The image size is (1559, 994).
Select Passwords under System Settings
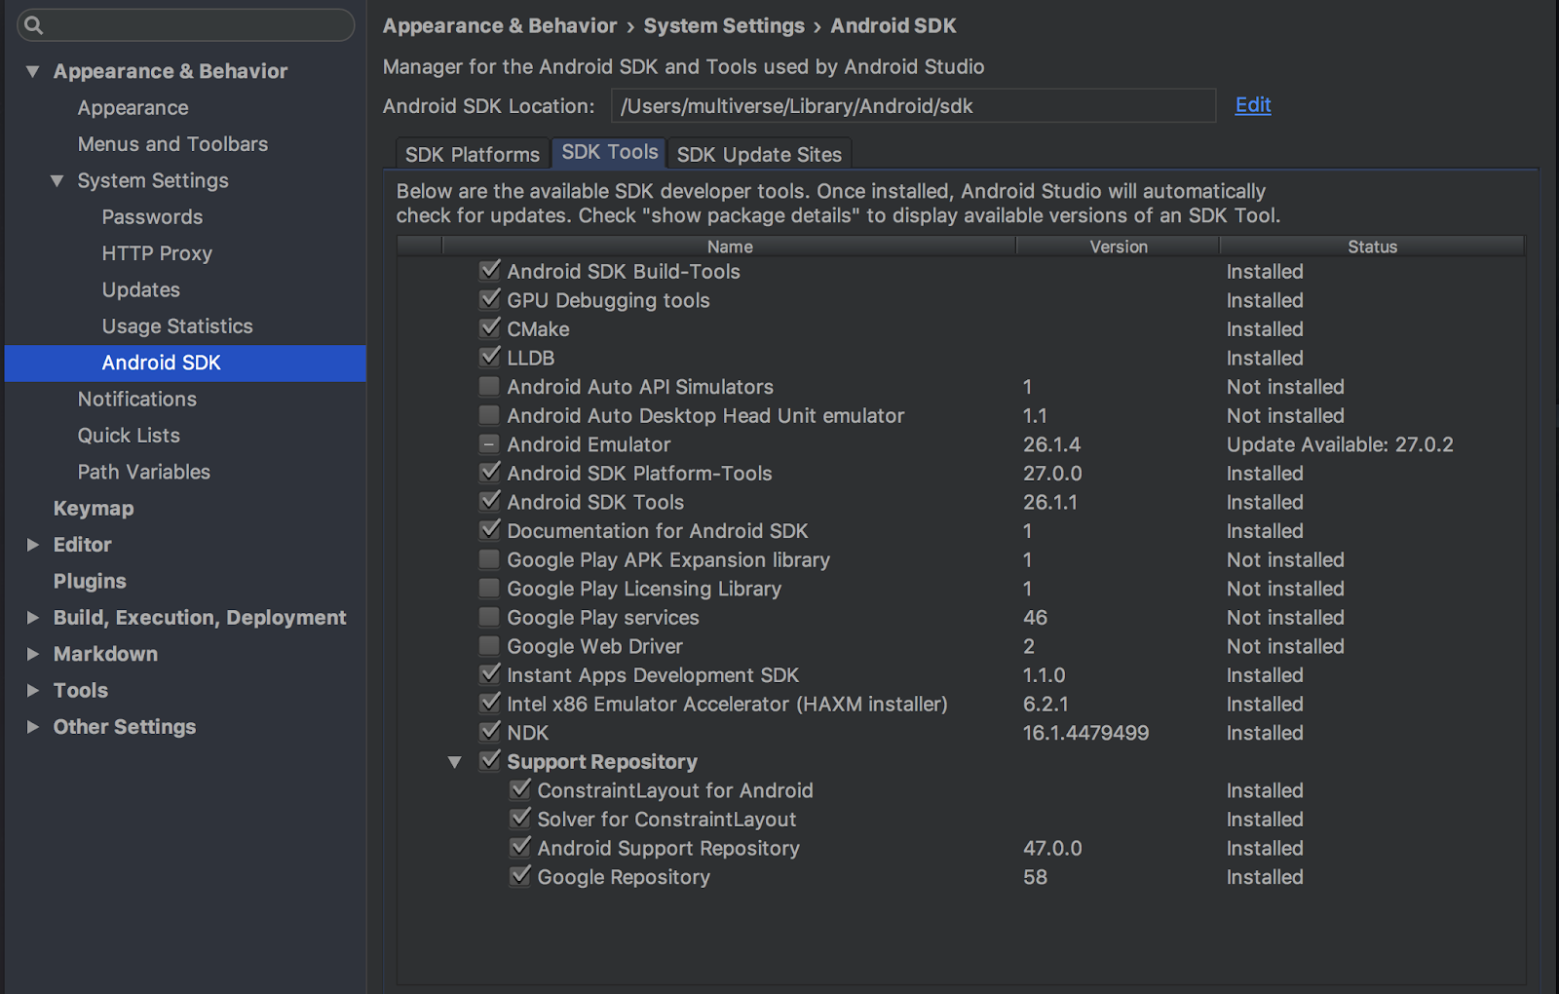(152, 217)
